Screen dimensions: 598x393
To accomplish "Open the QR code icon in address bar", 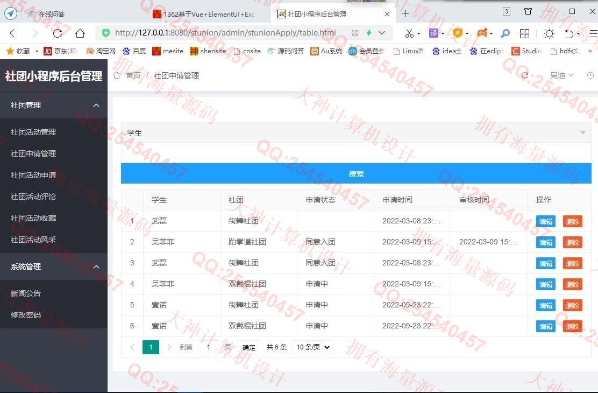I will tap(355, 33).
